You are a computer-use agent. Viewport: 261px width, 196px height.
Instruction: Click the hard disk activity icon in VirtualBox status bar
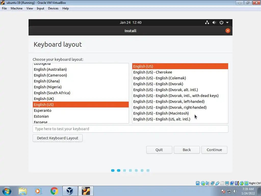pos(198,183)
